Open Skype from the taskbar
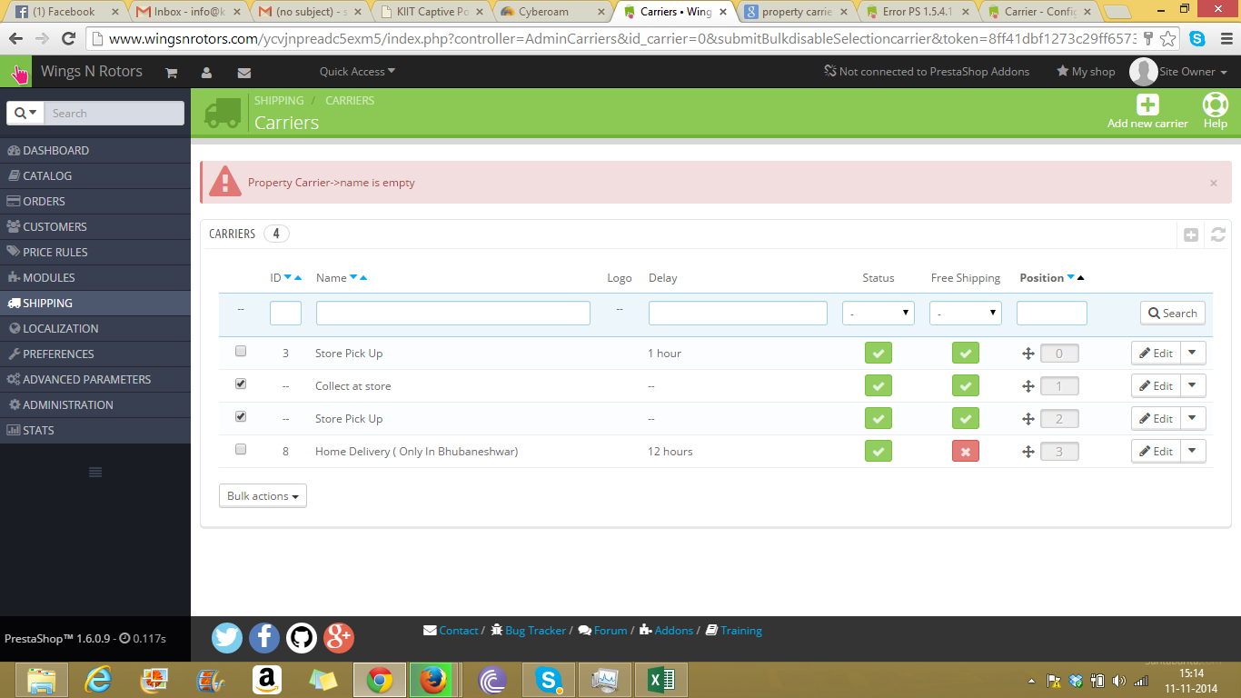Screen dimensions: 1241x698 click(x=547, y=680)
